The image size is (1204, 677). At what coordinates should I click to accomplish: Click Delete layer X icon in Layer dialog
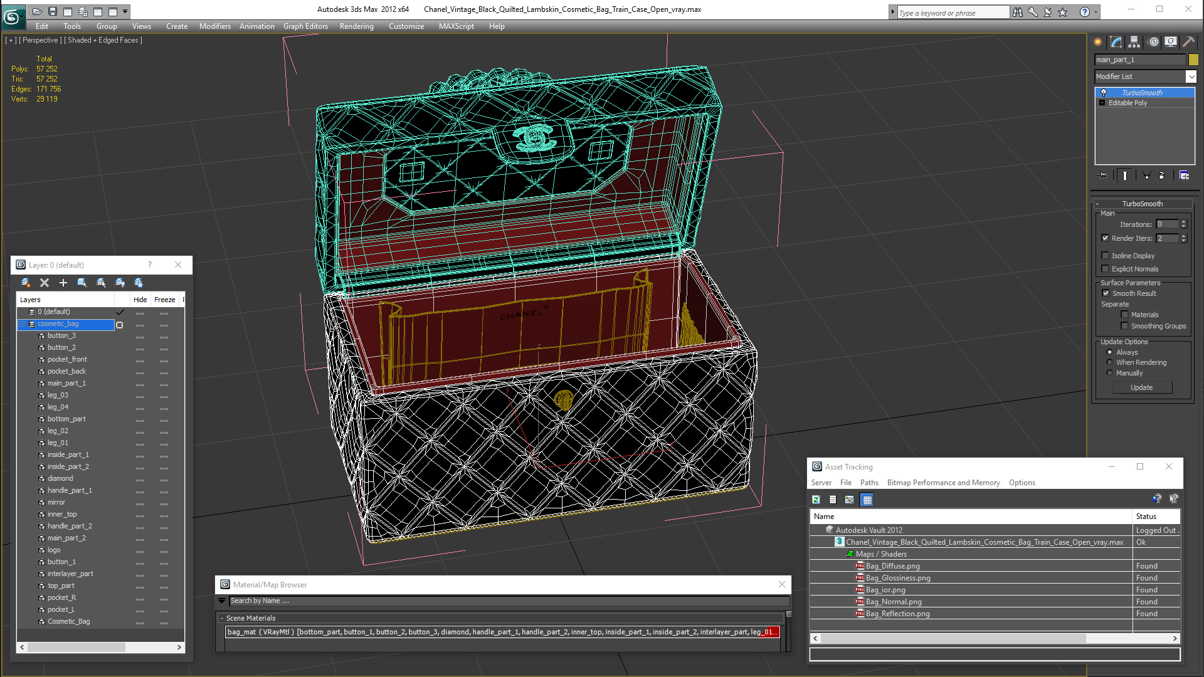(45, 283)
